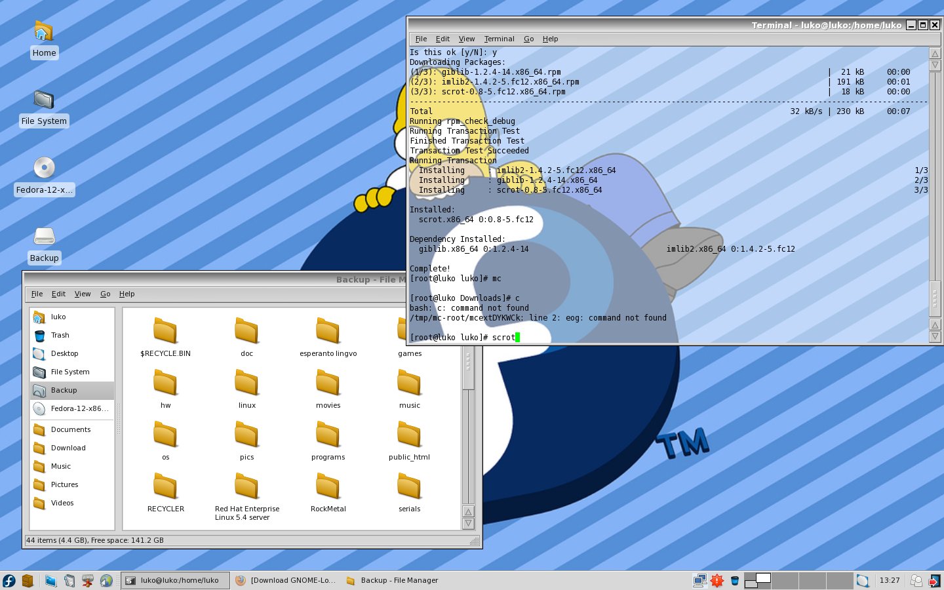Screen dimensions: 944x590
Task: Select the RockMetal folder
Action: coord(328,492)
